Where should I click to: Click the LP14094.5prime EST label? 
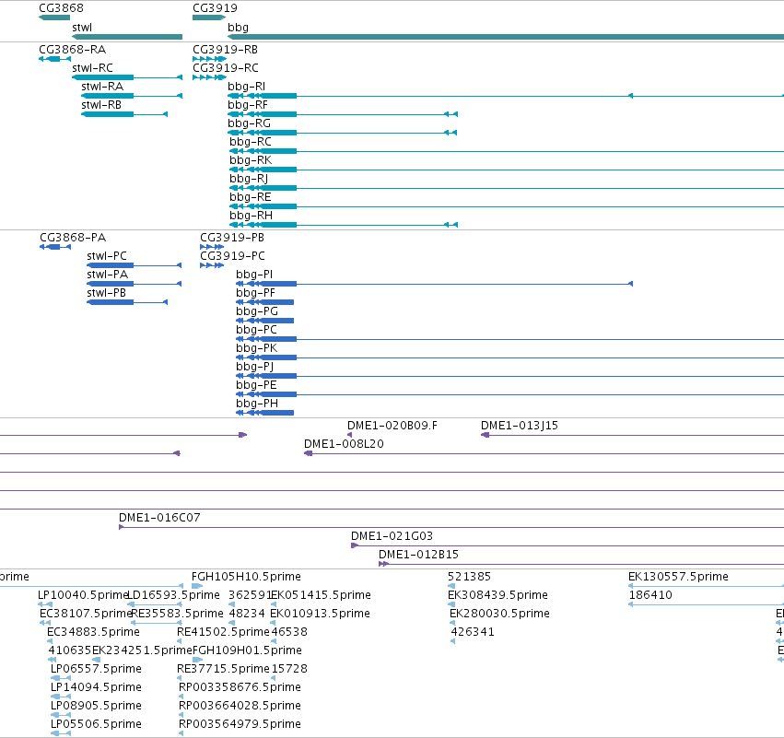tap(96, 687)
